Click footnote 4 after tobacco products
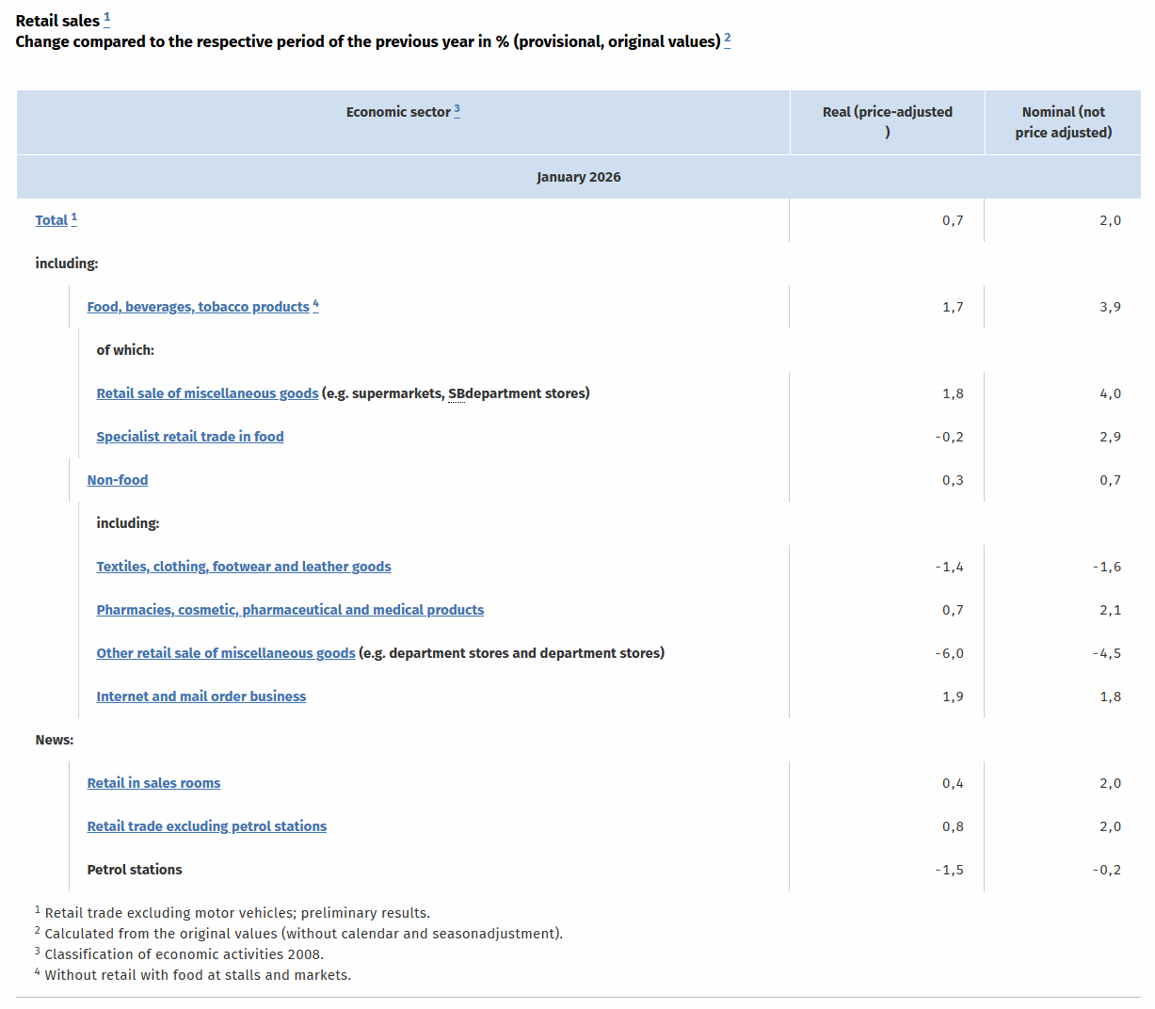The width and height of the screenshot is (1155, 1009). [315, 304]
